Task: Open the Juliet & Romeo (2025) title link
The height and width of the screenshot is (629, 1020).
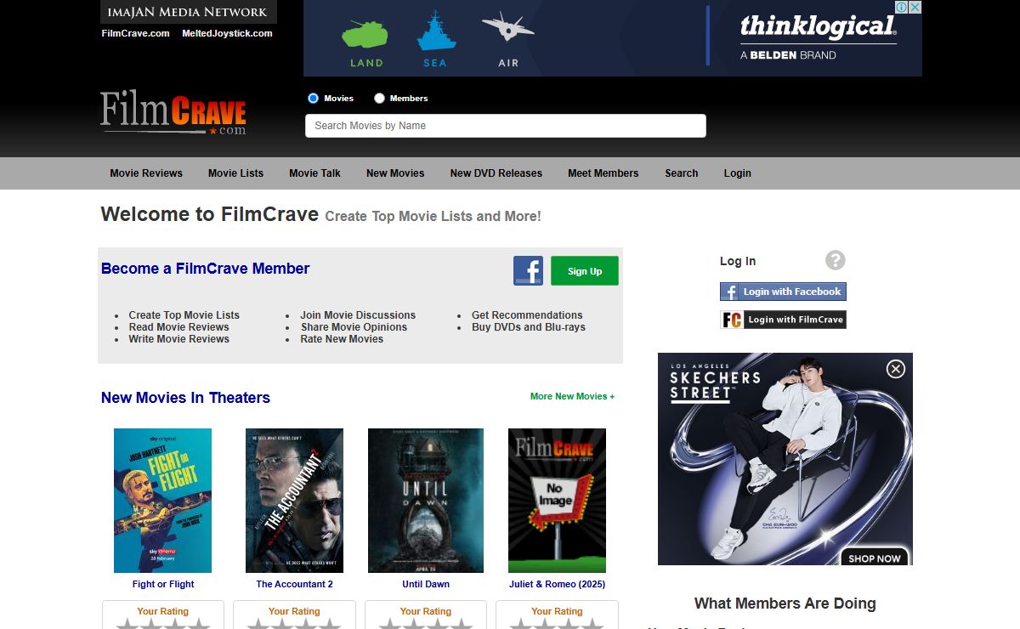Action: pyautogui.click(x=557, y=584)
